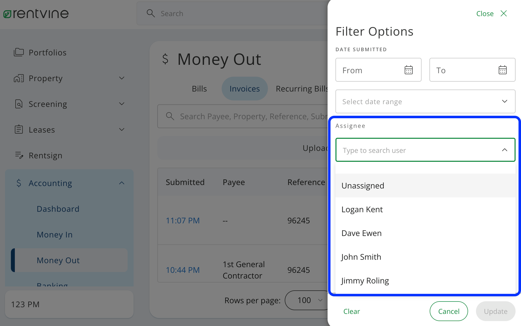Click the Leases clipboard icon
This screenshot has height=326, width=521.
click(19, 130)
